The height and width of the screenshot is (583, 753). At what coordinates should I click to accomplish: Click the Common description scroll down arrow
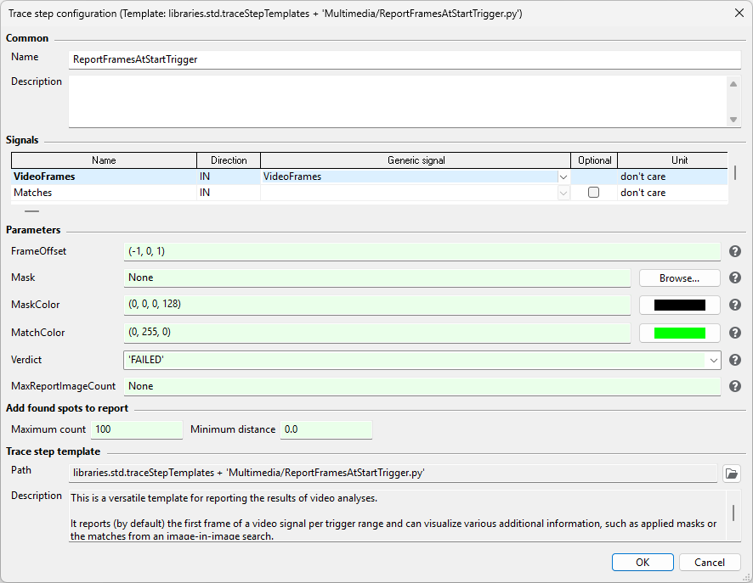pos(733,120)
